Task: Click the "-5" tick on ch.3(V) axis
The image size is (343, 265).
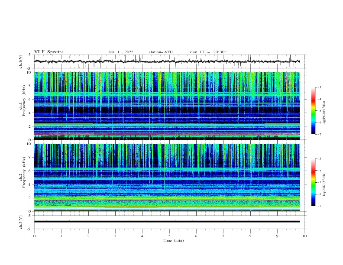Action: point(29,229)
